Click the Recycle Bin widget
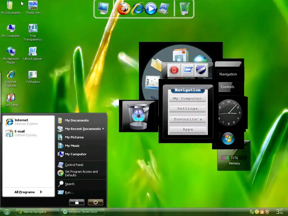Viewport: 288px width, 216px height. [138, 116]
